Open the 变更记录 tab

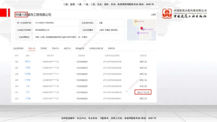coord(111,49)
